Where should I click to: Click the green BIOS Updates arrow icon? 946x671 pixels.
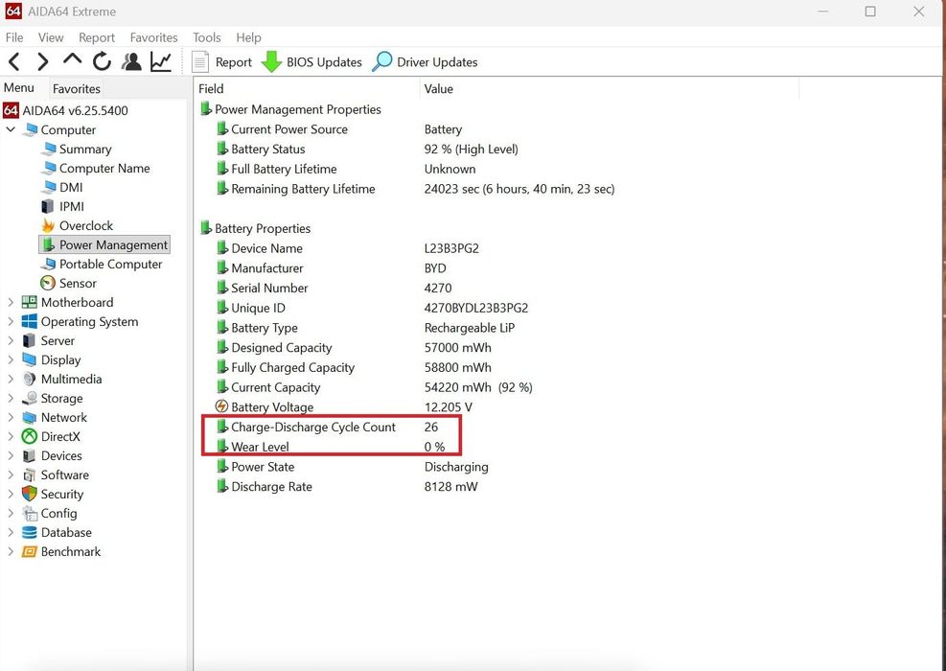(x=271, y=61)
